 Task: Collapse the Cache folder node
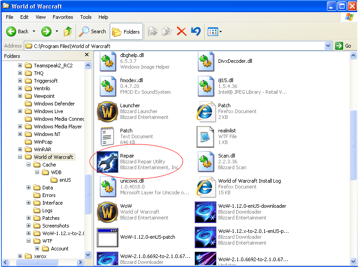tap(28, 165)
